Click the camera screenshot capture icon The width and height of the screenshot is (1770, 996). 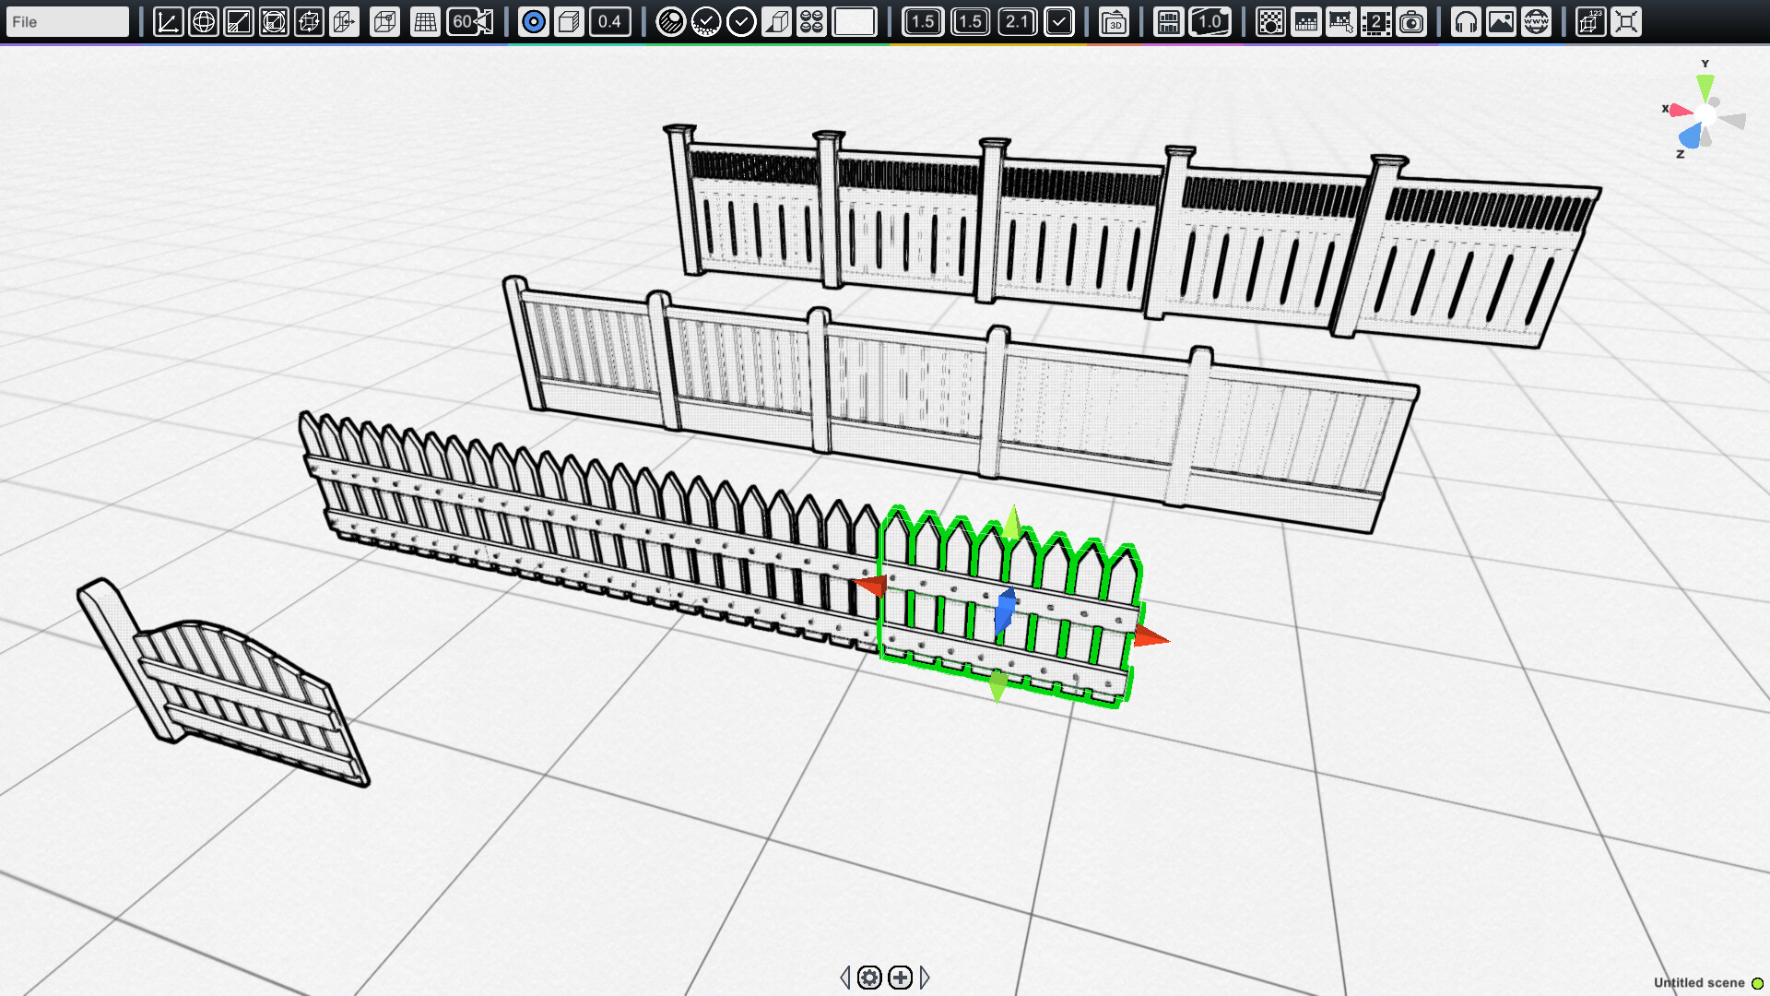point(1410,21)
